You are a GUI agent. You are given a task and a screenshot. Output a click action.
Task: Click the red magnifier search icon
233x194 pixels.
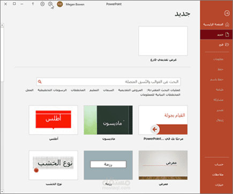40,82
